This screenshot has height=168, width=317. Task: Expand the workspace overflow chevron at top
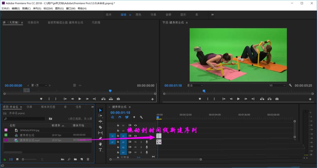tap(212, 15)
